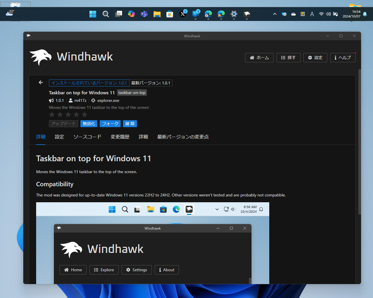This screenshot has height=298, width=373.
Task: Click the Compatibility heading
Action: click(55, 184)
